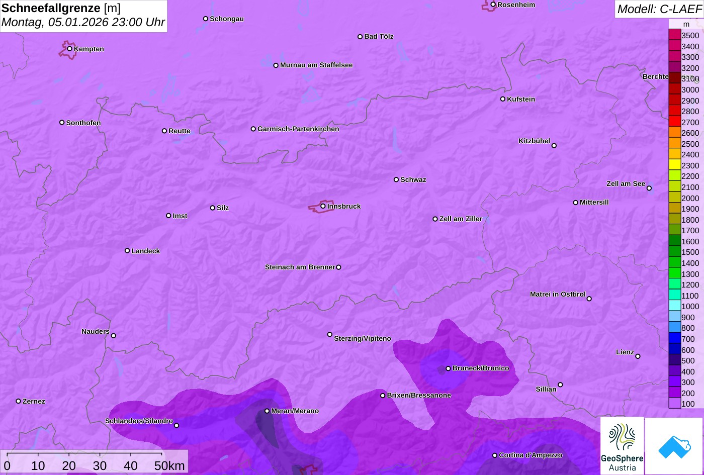704x475 pixels.
Task: Click the Modell: C-LAEF label
Action: point(659,9)
